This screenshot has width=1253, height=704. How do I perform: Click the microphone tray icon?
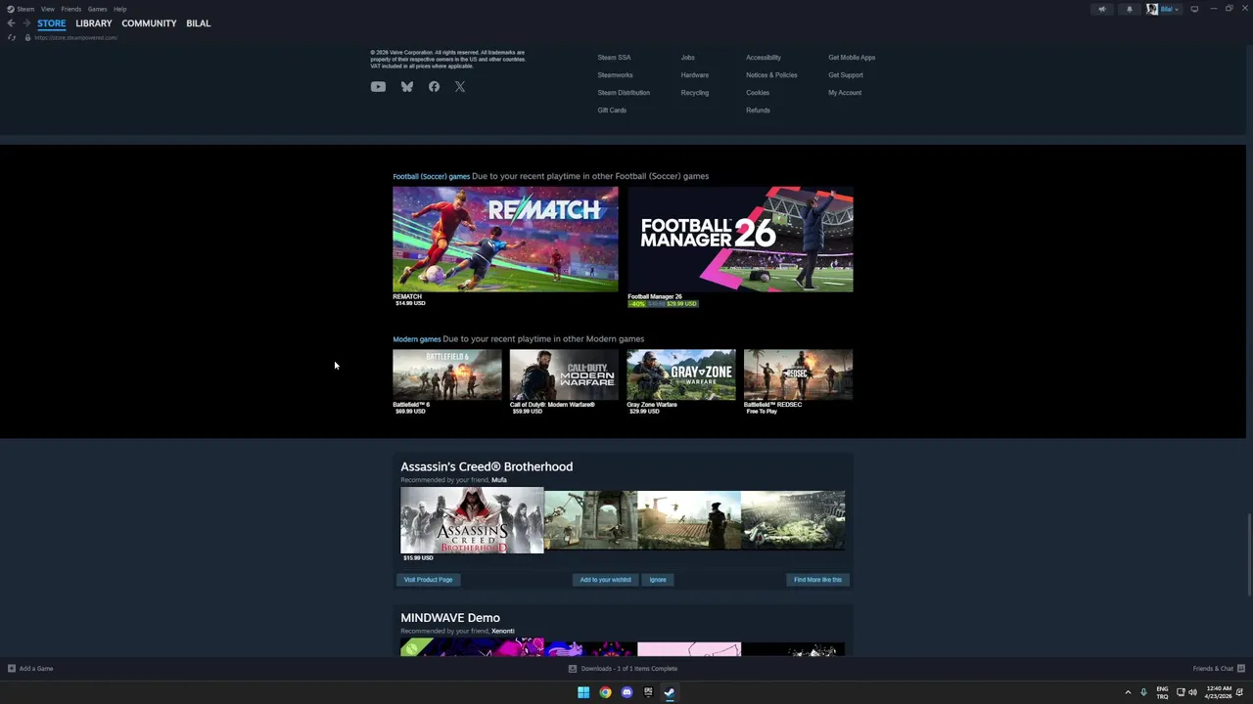tap(1143, 692)
